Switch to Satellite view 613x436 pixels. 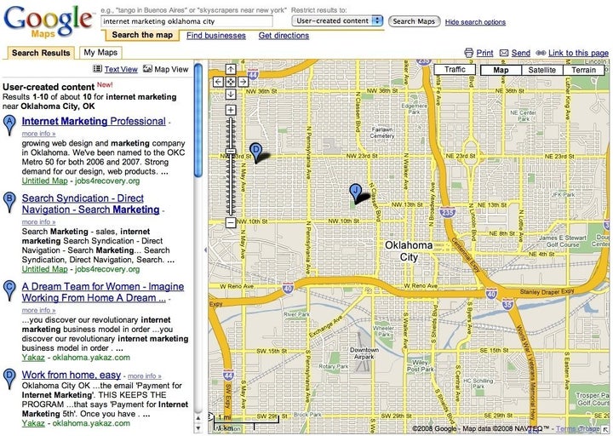point(541,70)
